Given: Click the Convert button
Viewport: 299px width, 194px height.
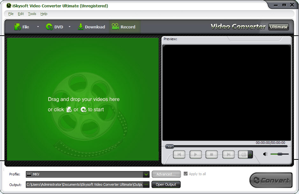Looking at the screenshot, I should click(x=271, y=180).
